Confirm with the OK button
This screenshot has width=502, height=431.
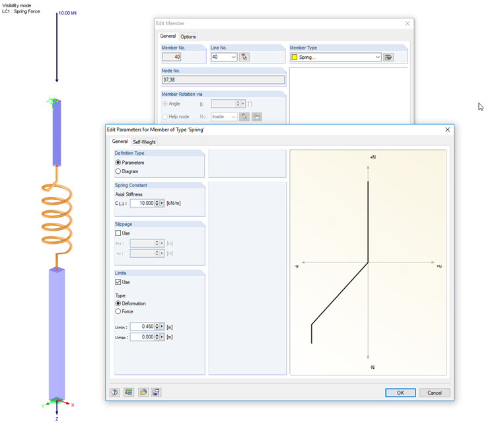[400, 393]
